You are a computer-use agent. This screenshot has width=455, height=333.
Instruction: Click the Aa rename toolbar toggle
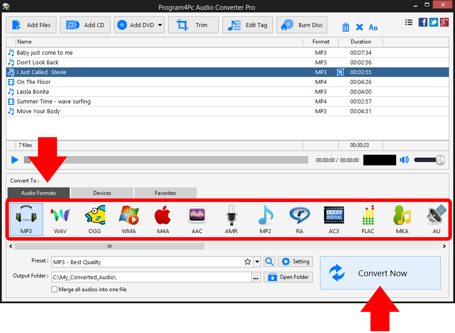(373, 27)
